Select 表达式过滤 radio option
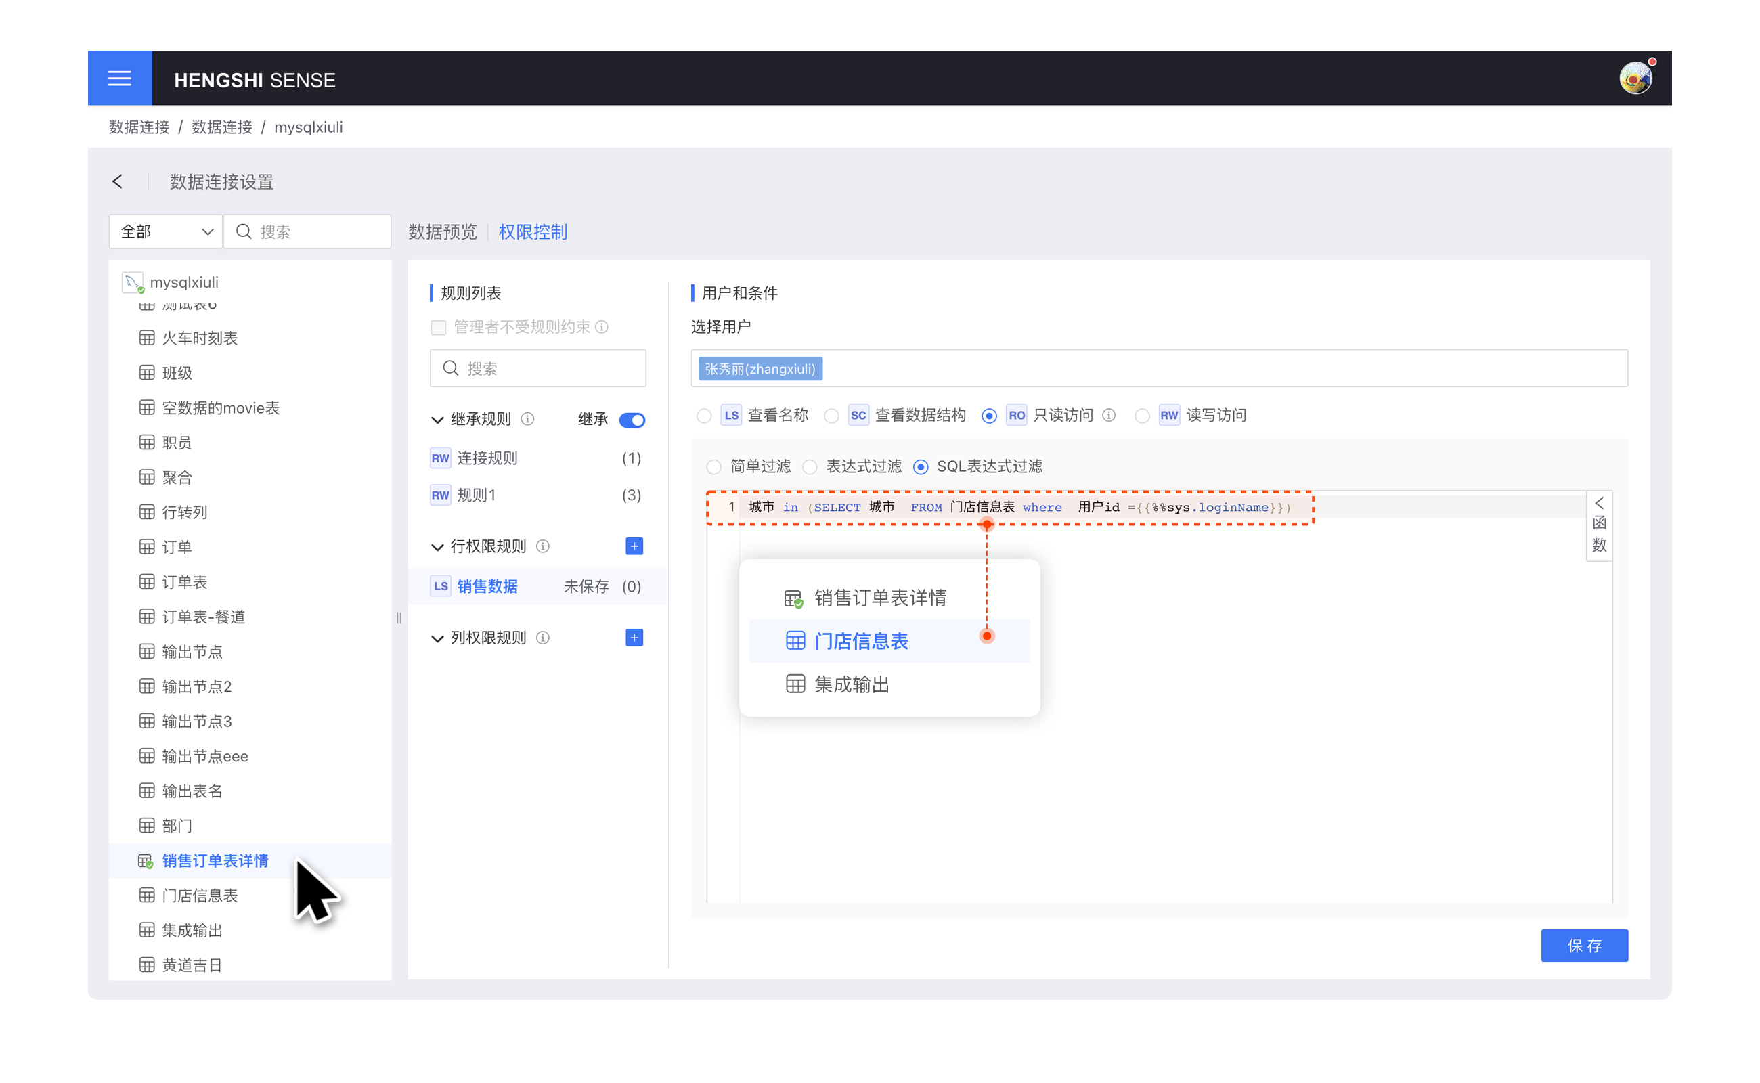The height and width of the screenshot is (1083, 1760). [x=810, y=467]
